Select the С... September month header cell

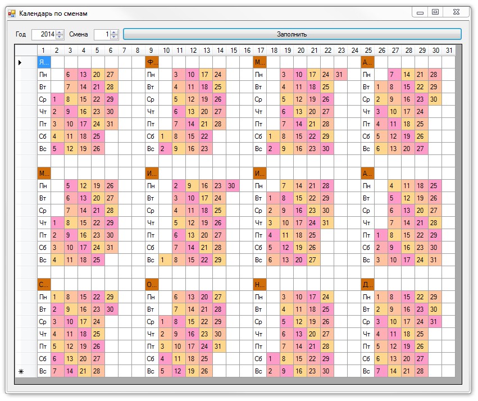44,285
